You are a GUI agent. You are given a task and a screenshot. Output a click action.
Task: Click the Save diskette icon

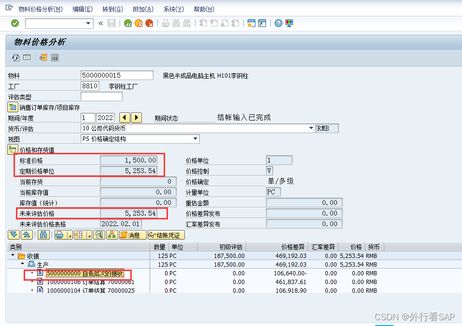[x=112, y=23]
